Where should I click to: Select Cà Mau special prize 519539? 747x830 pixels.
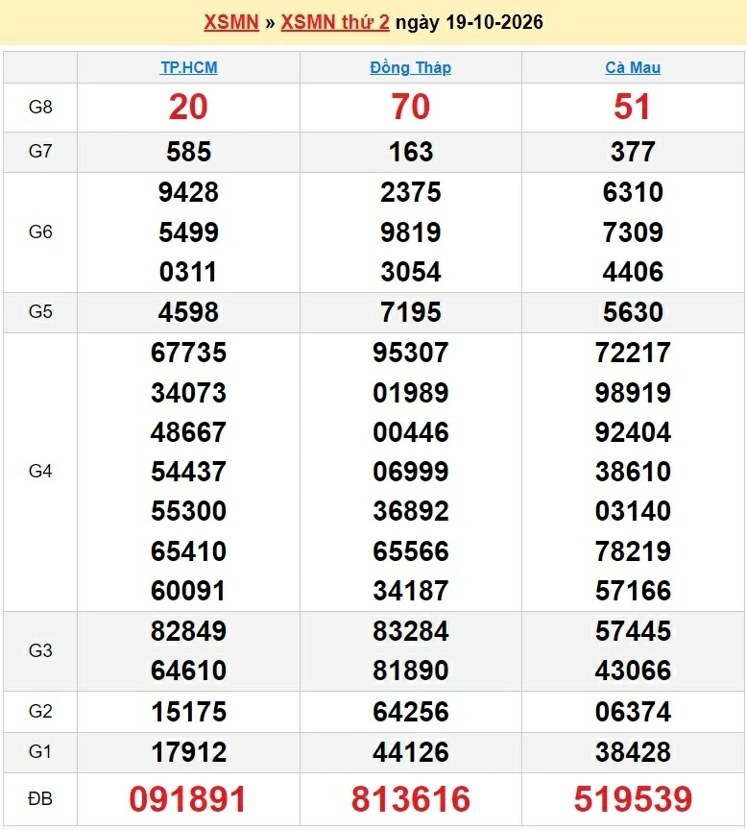[x=633, y=798]
